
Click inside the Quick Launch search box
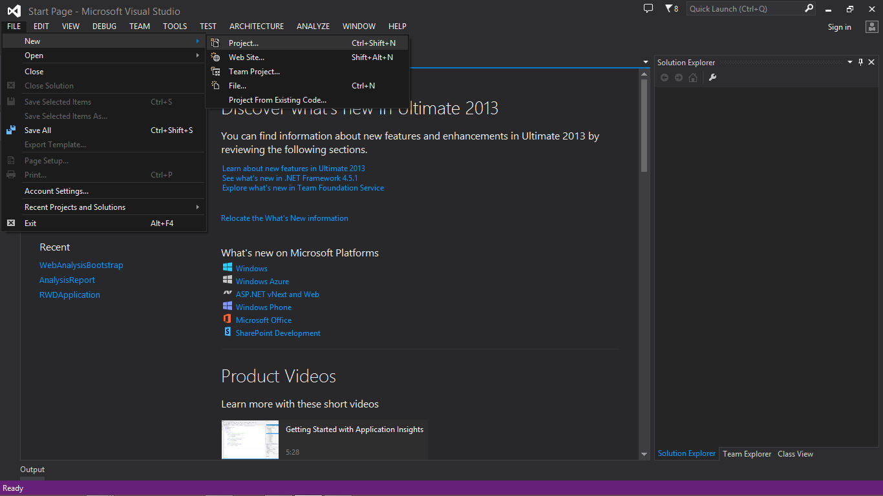pyautogui.click(x=743, y=8)
